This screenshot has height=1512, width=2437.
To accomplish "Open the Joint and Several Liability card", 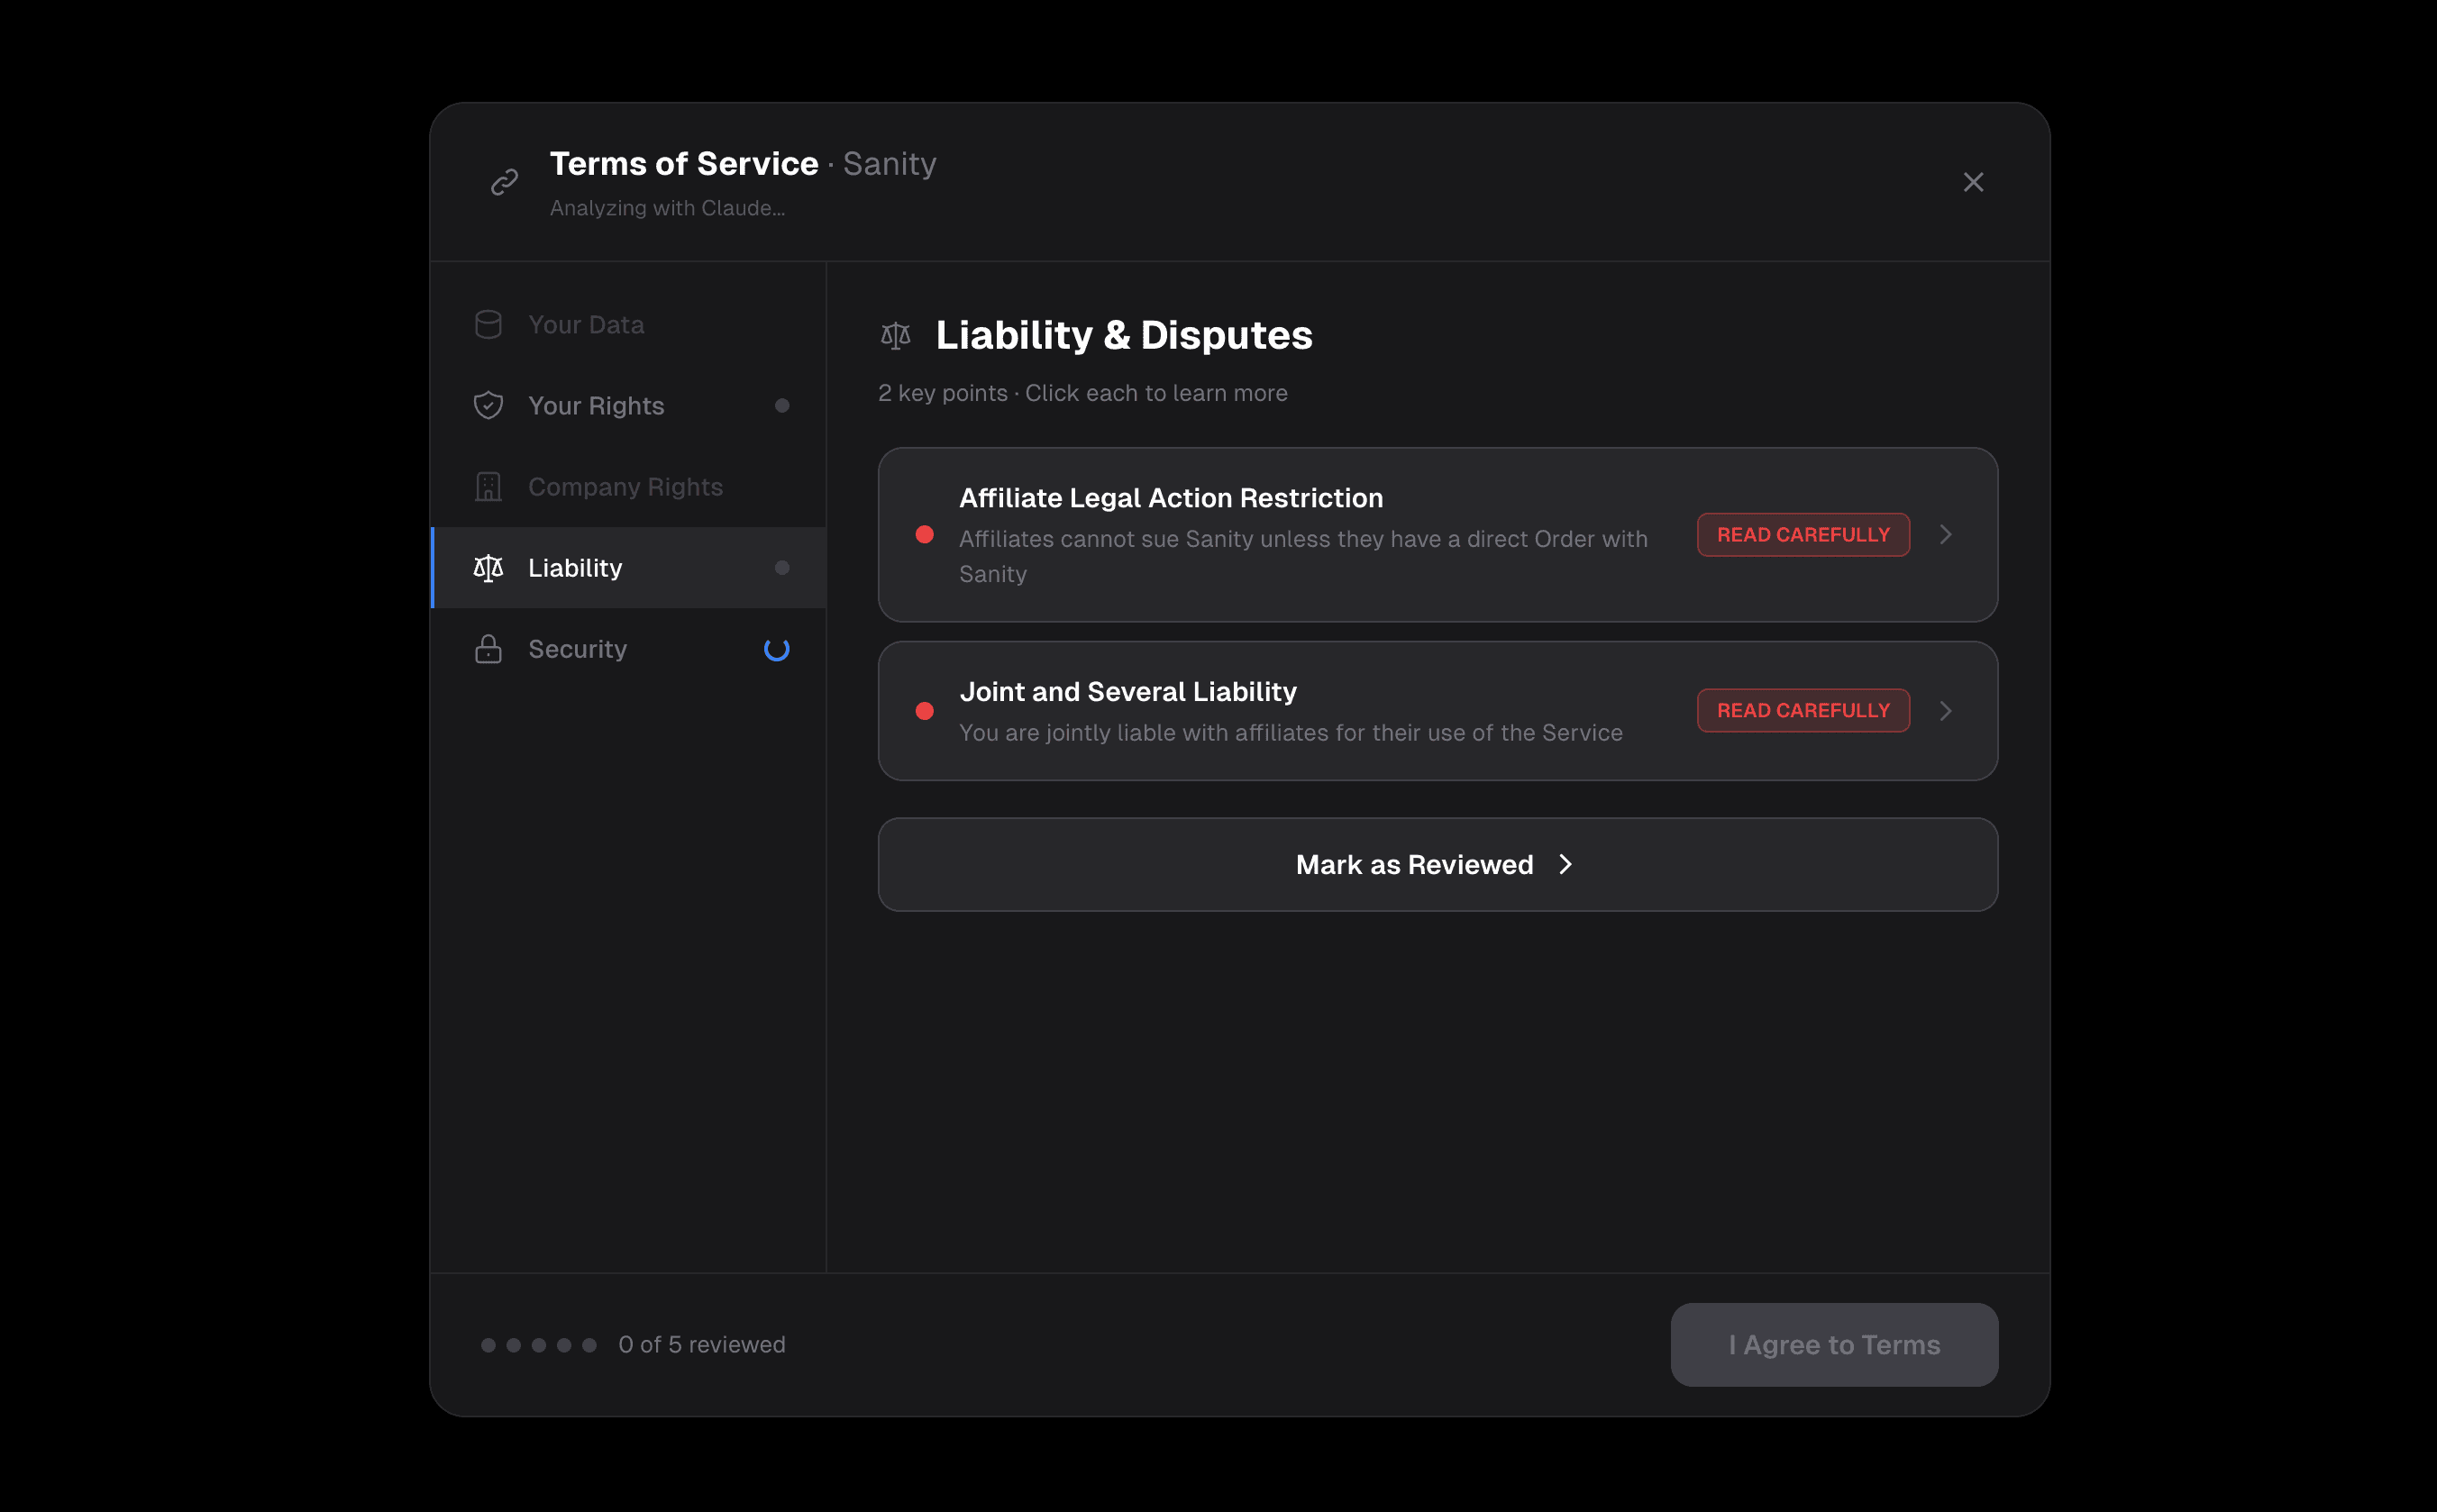I will coord(1438,710).
